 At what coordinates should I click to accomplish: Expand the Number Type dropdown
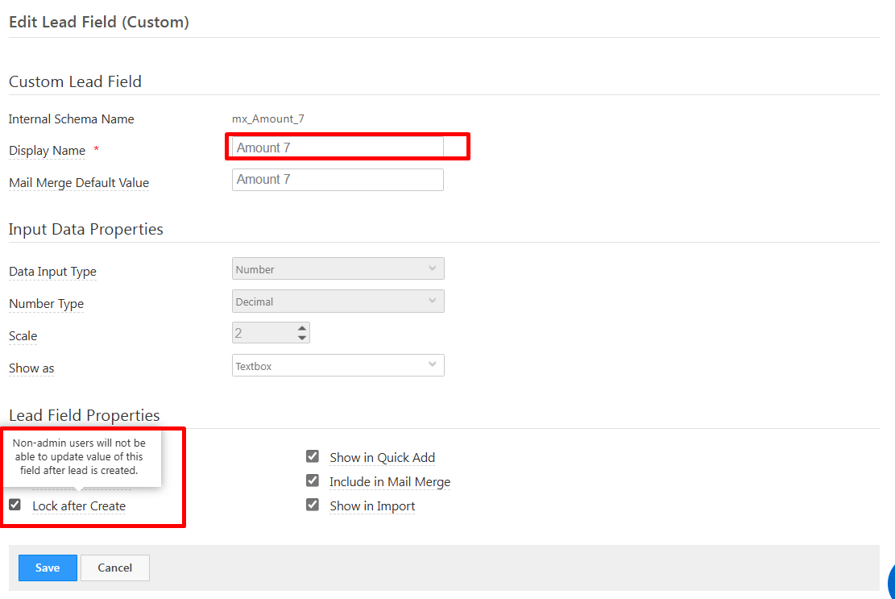click(338, 302)
